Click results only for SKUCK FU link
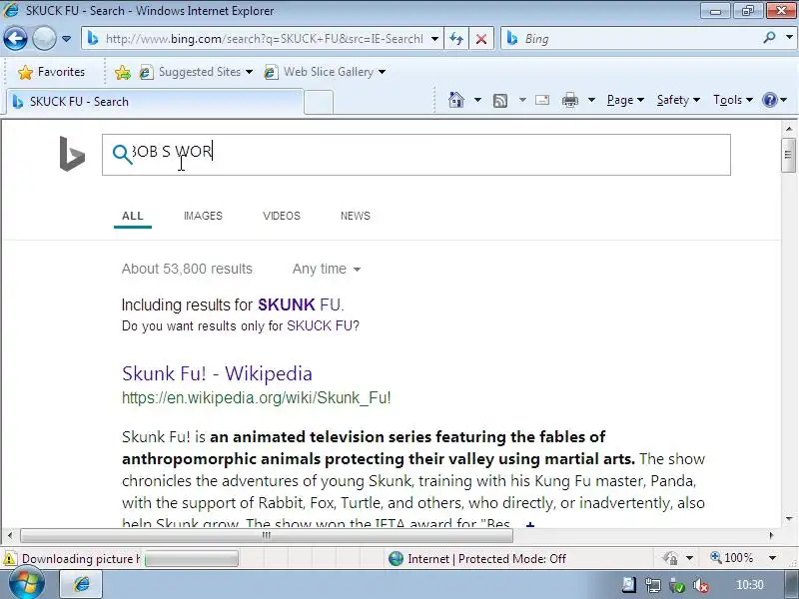The height and width of the screenshot is (599, 799). click(321, 326)
